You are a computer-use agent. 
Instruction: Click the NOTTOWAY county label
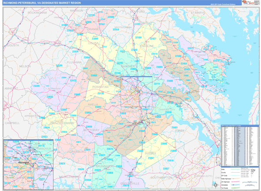pos(91,130)
